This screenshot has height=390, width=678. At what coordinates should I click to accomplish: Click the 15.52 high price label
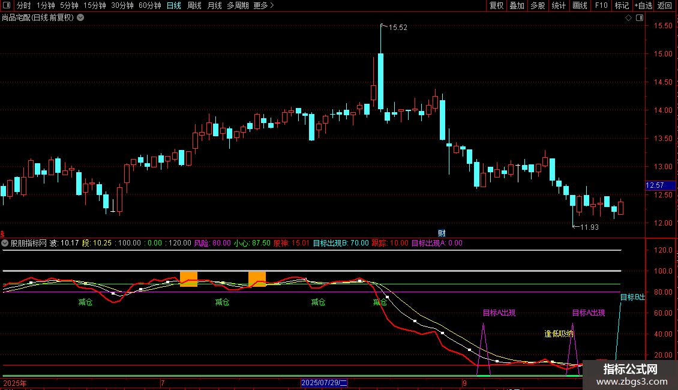tap(398, 28)
